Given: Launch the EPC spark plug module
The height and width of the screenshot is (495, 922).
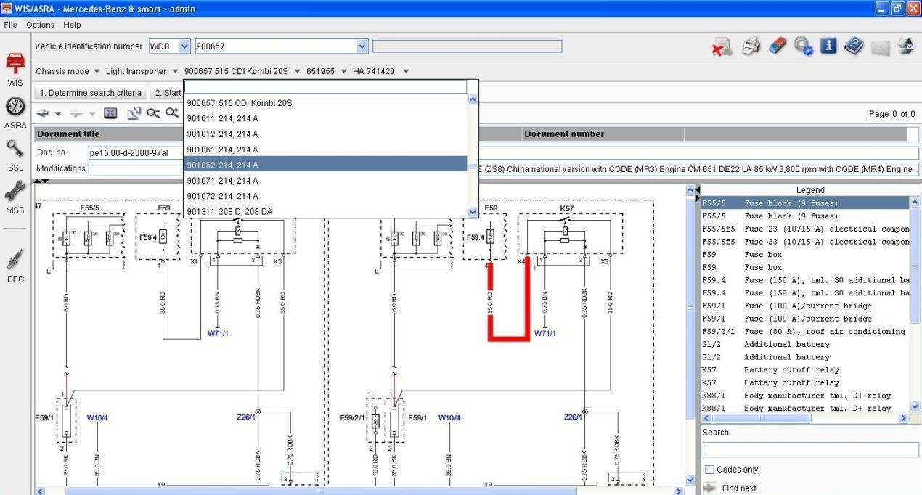Looking at the screenshot, I should 15,261.
